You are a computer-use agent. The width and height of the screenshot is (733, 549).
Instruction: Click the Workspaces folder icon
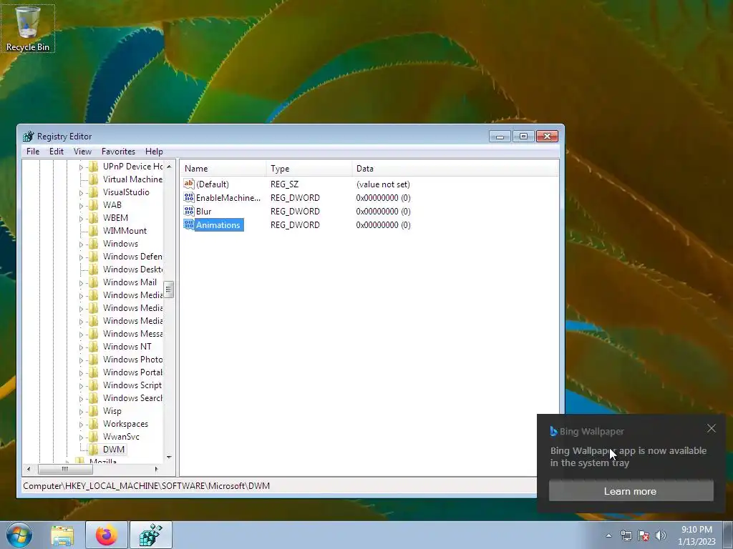pos(94,424)
